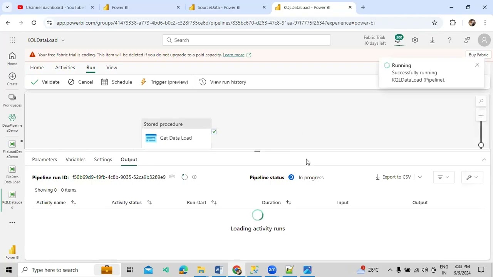Open the Help question mark icon
The height and width of the screenshot is (277, 493).
(449, 40)
